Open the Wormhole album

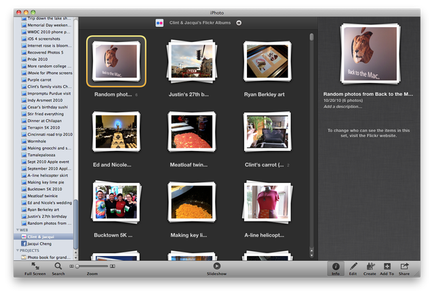pyautogui.click(x=43, y=142)
